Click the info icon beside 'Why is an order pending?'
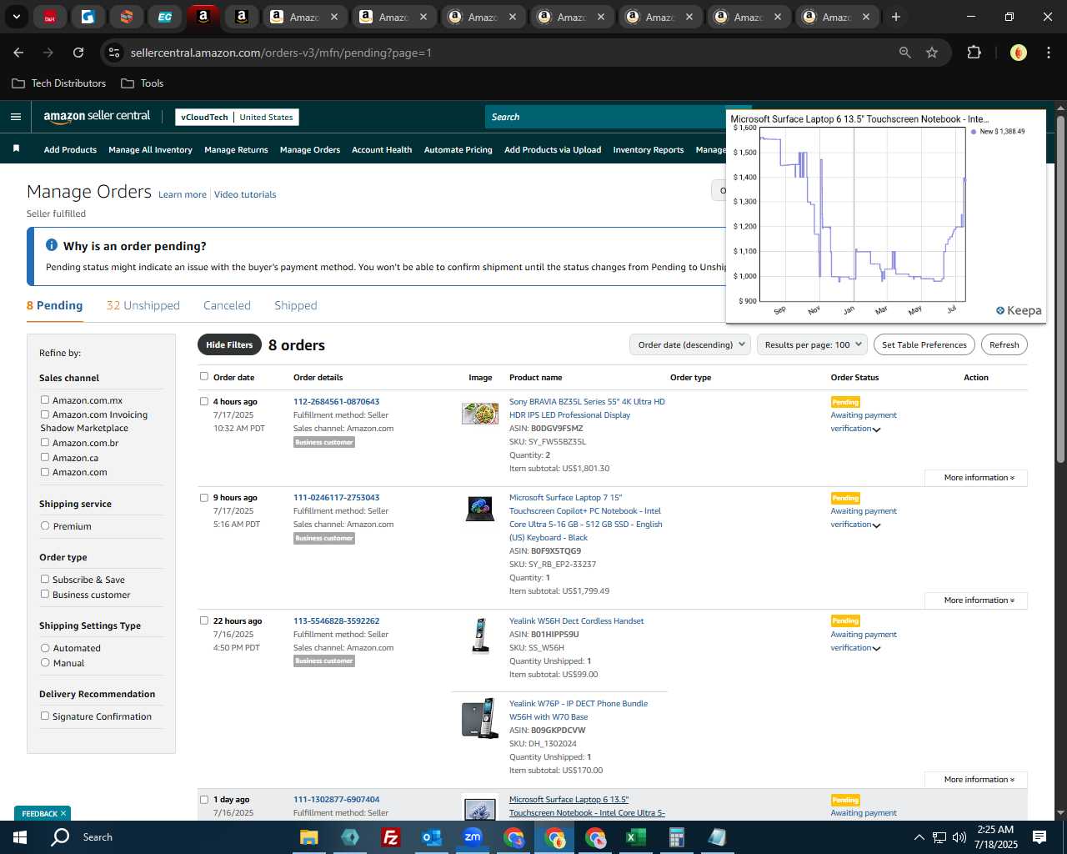Screen dimensions: 1067x854 (52, 245)
